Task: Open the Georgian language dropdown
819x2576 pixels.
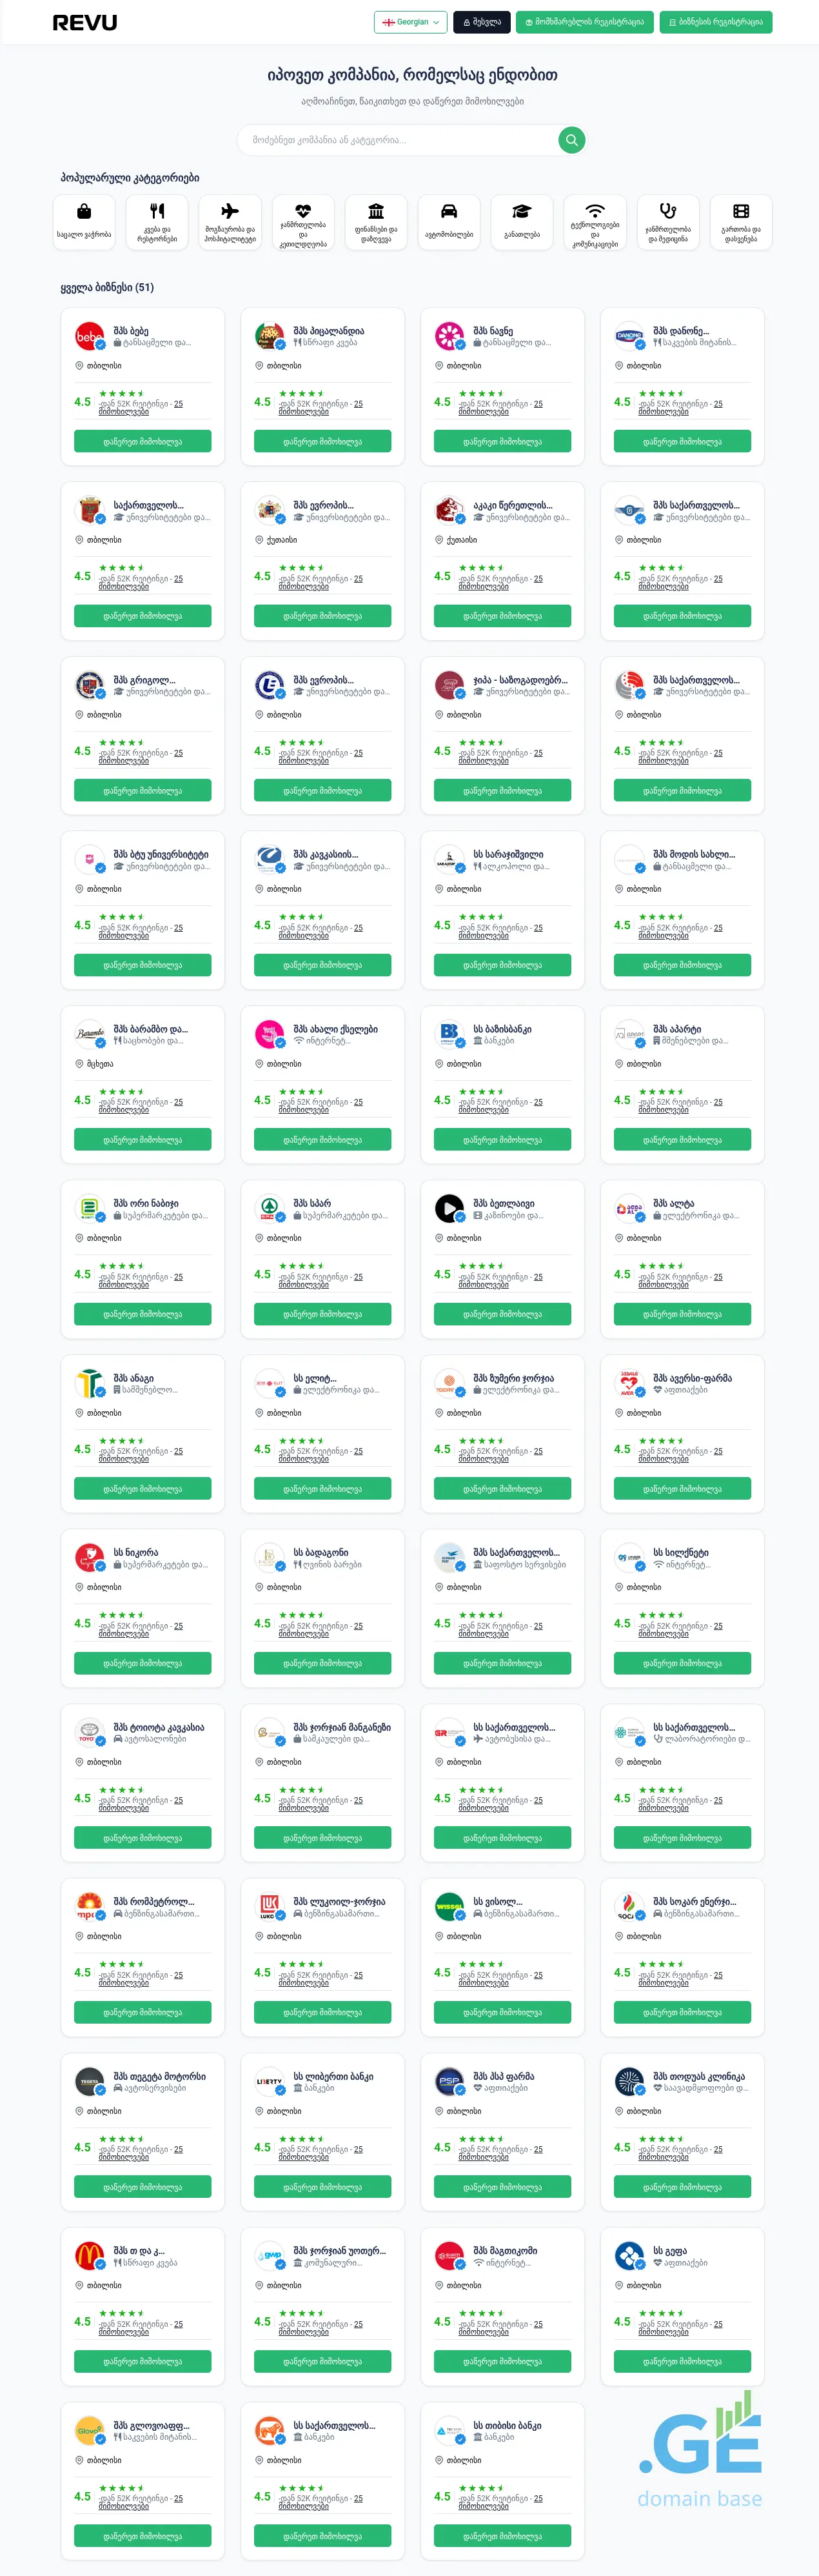Action: [x=411, y=22]
